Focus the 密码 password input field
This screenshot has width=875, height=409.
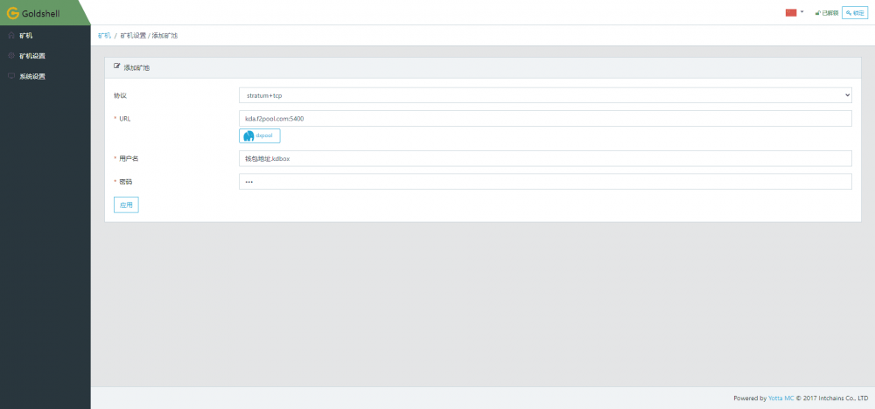(545, 181)
